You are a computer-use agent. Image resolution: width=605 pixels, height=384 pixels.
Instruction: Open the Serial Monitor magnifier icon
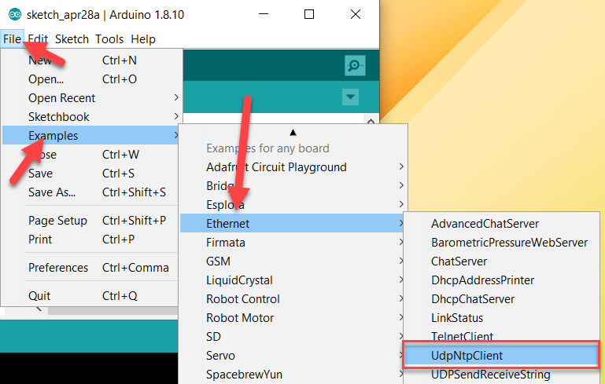(355, 65)
